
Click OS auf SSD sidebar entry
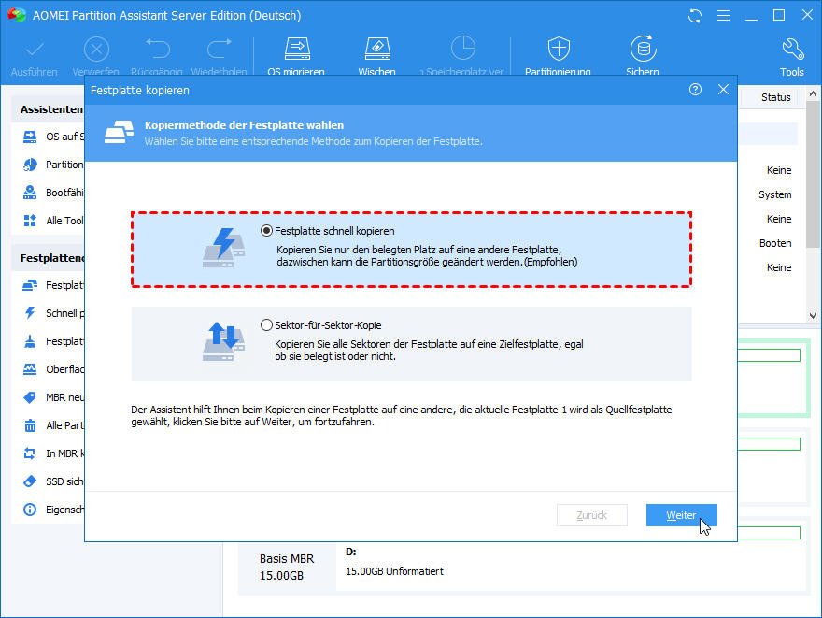coord(53,137)
